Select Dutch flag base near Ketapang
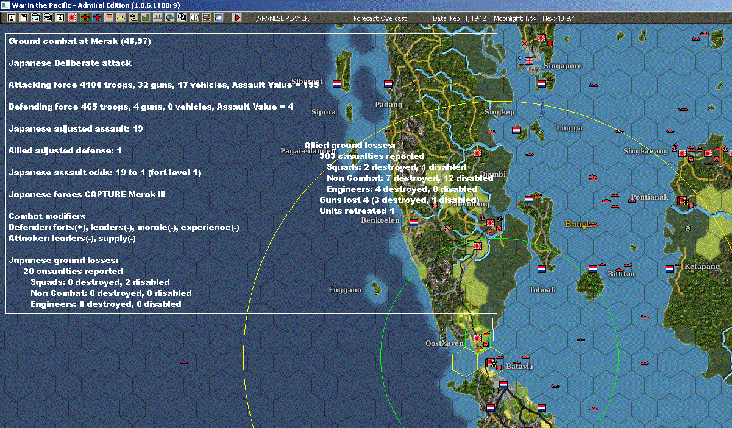Image resolution: width=732 pixels, height=428 pixels. pyautogui.click(x=670, y=268)
